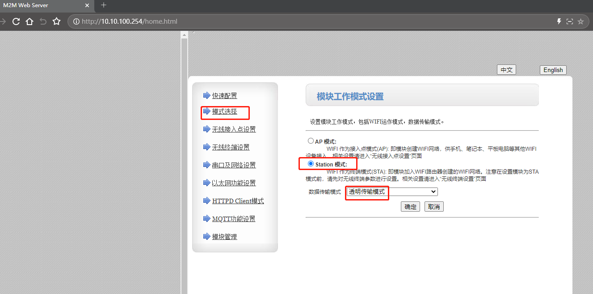
Task: Click the 取消 button
Action: point(434,207)
